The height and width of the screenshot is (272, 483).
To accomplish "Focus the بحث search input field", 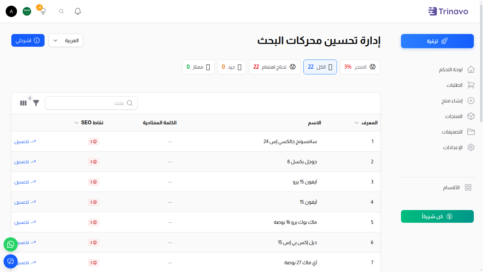I will tap(91, 103).
